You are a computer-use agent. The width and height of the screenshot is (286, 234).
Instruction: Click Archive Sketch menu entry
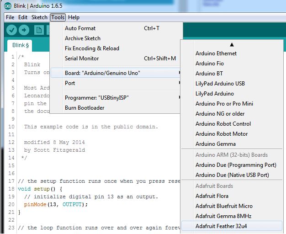[x=83, y=38]
